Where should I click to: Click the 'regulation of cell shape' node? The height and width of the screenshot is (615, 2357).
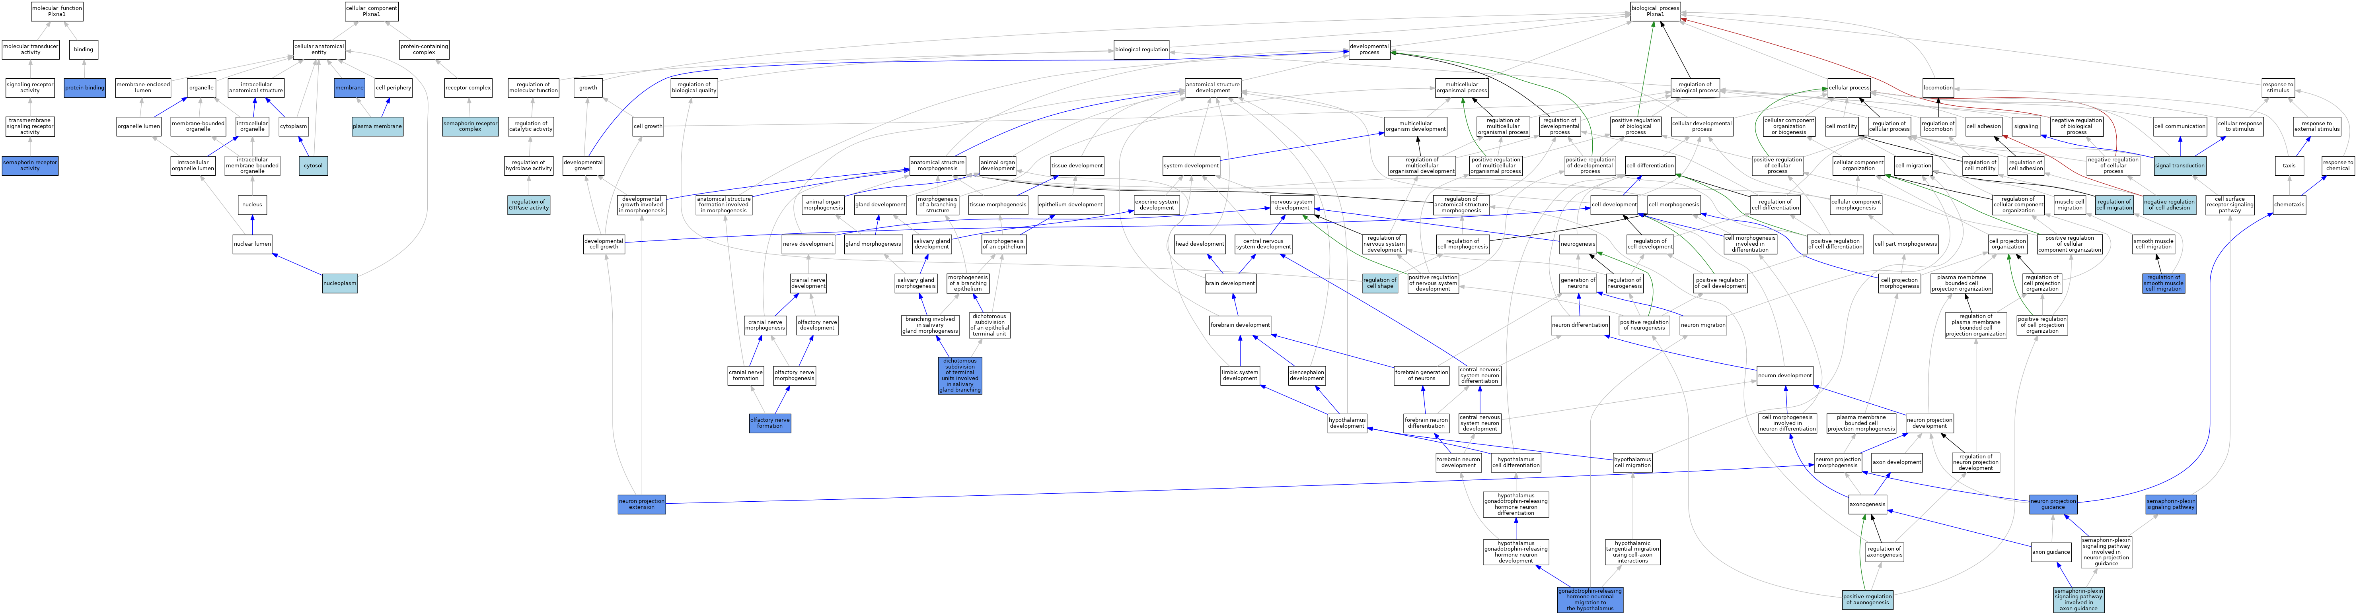pos(1380,283)
